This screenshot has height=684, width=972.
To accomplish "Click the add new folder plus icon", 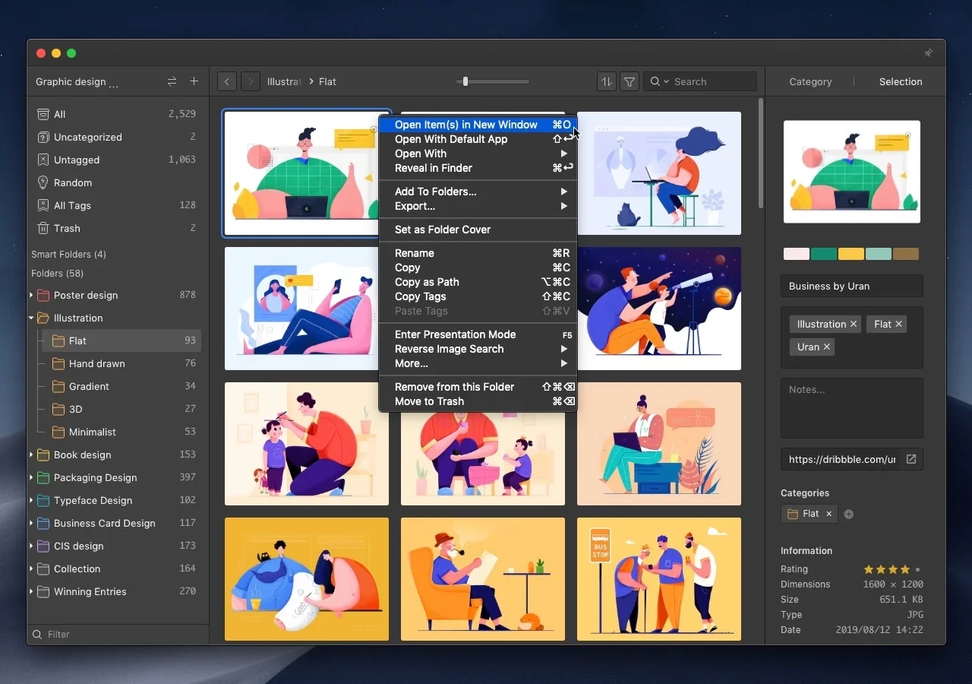I will (x=194, y=81).
